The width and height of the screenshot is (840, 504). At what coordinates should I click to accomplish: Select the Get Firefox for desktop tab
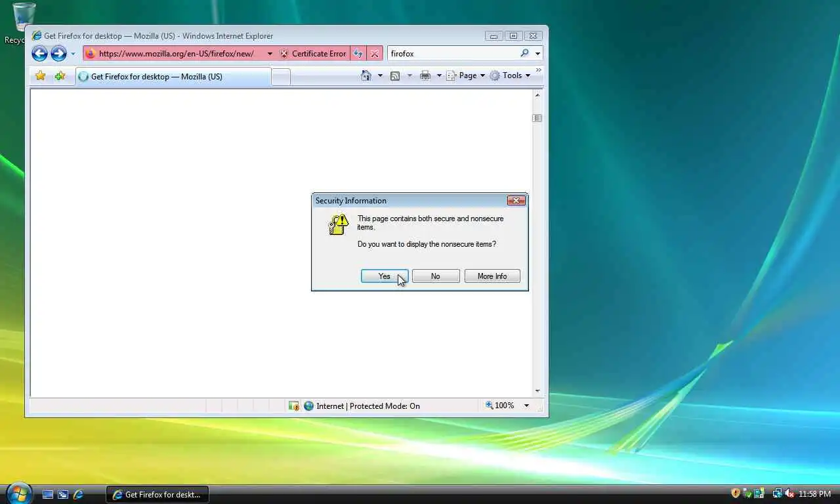coord(173,77)
